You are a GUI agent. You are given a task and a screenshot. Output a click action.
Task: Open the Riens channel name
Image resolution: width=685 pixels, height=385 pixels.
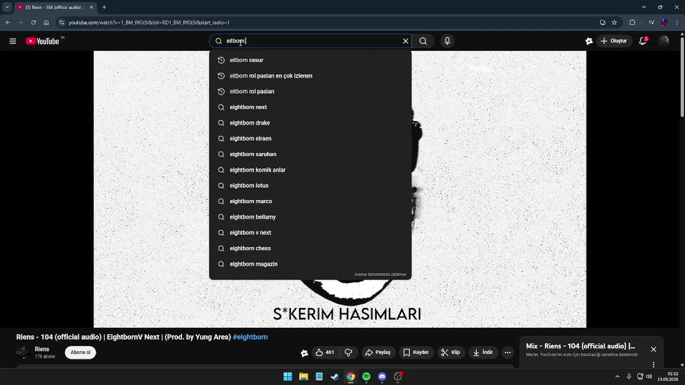pyautogui.click(x=42, y=349)
